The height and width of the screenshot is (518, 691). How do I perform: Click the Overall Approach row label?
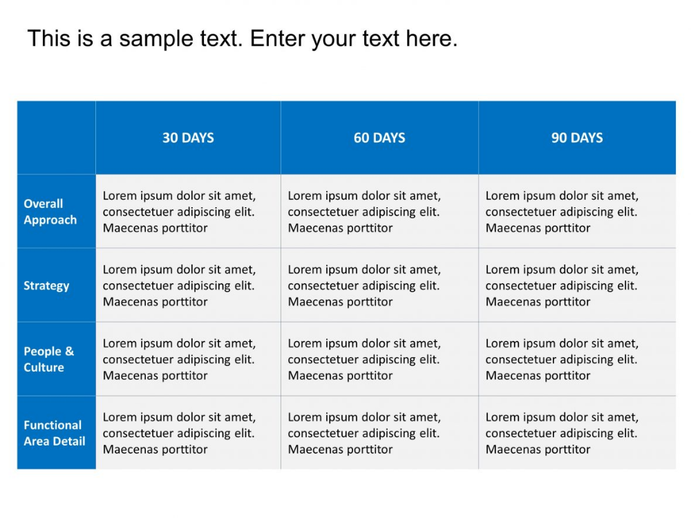[x=50, y=212]
